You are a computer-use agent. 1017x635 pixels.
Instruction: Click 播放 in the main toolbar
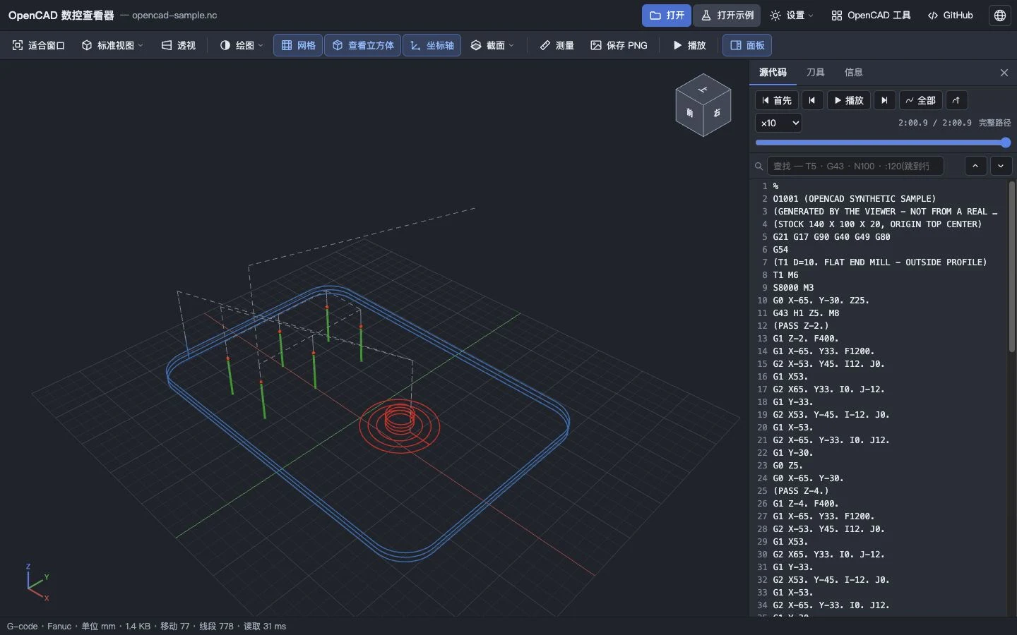pos(689,45)
